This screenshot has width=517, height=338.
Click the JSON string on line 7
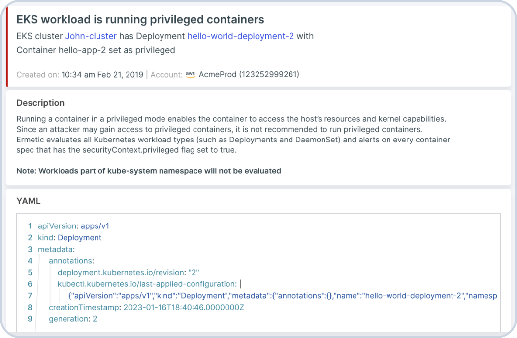(283, 296)
